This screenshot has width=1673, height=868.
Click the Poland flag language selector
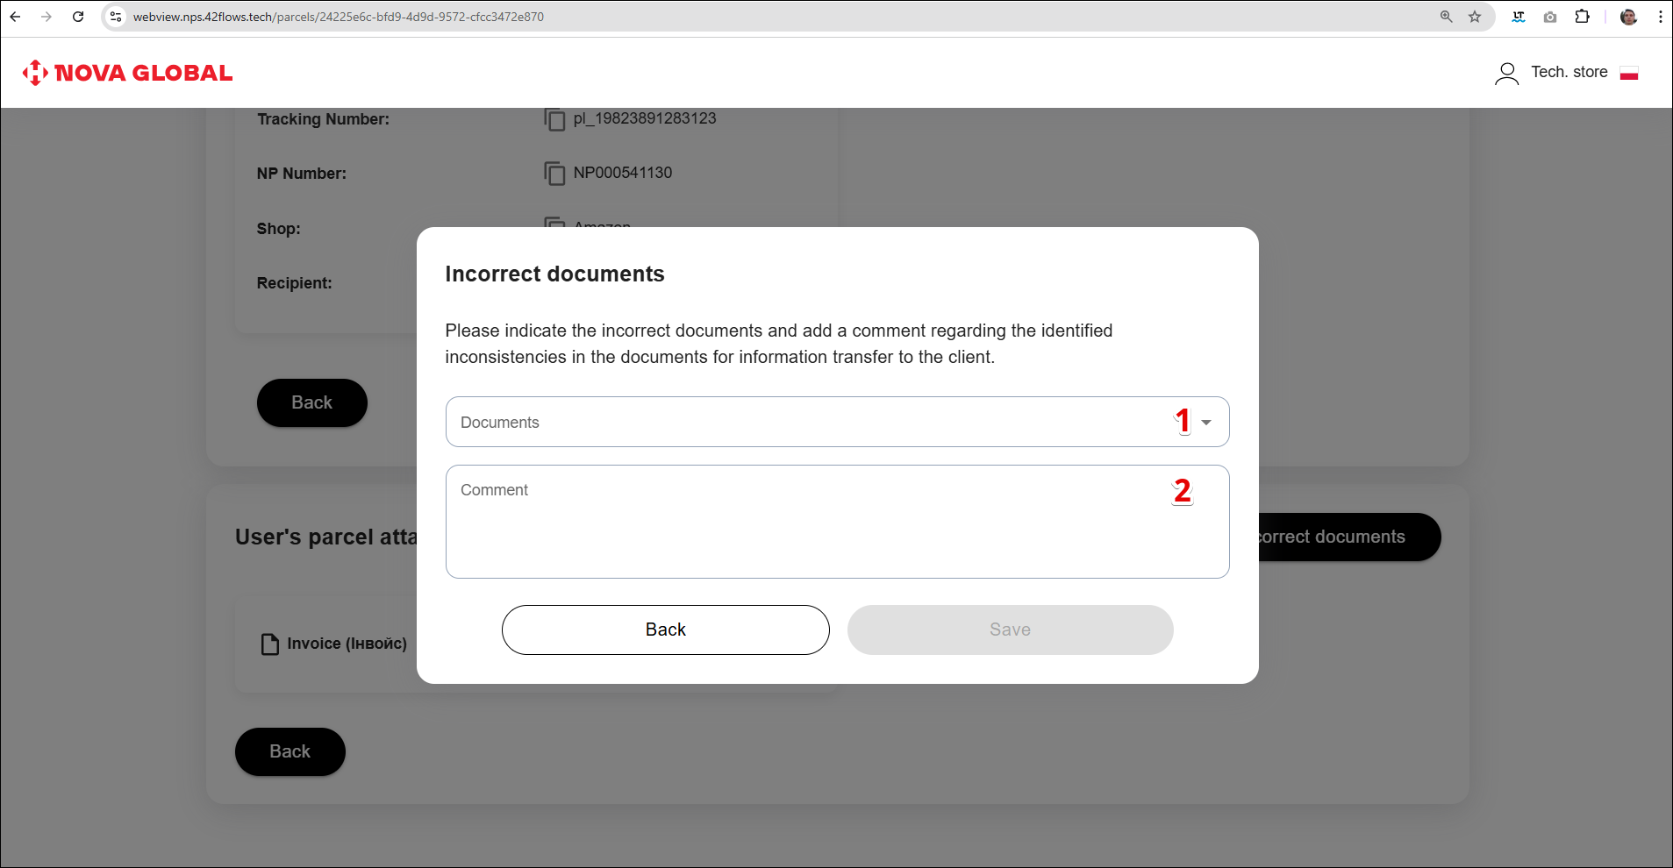[x=1629, y=74]
